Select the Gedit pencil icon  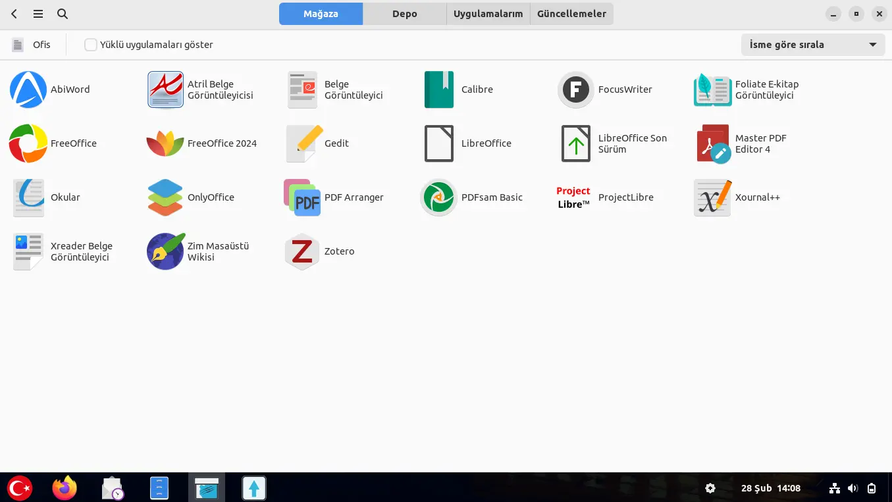(305, 143)
